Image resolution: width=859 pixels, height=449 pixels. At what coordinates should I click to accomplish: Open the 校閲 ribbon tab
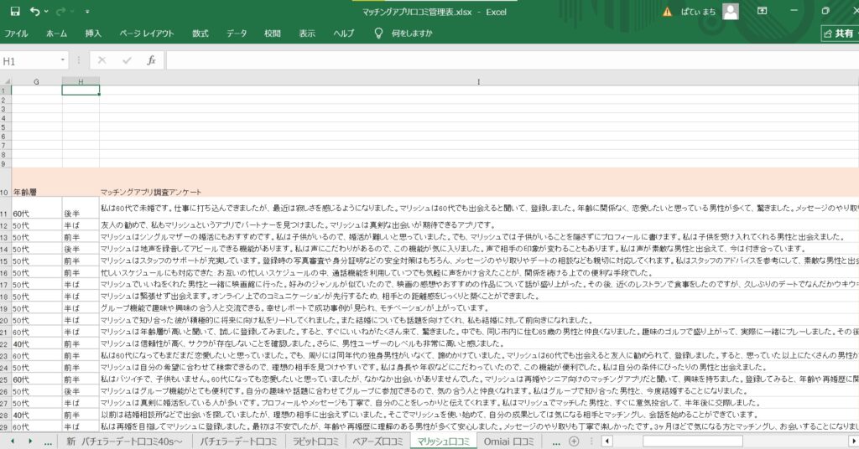coord(273,34)
